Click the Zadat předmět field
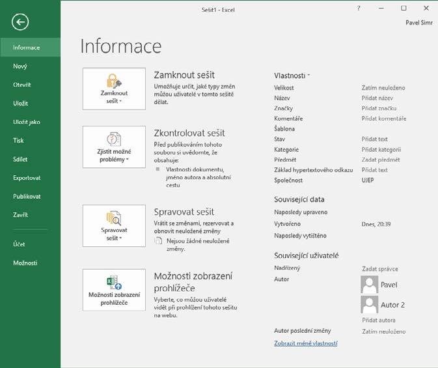Viewport: 438px width, 368px height. pyautogui.click(x=381, y=160)
